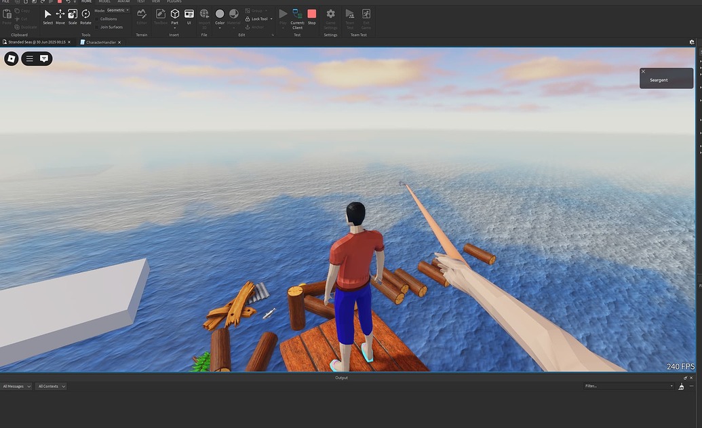This screenshot has height=428, width=702.
Task: Open the UI insert tool
Action: 189,16
